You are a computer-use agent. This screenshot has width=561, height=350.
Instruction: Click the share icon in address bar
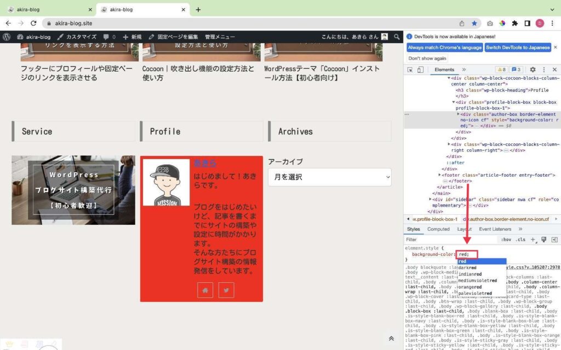coord(462,23)
